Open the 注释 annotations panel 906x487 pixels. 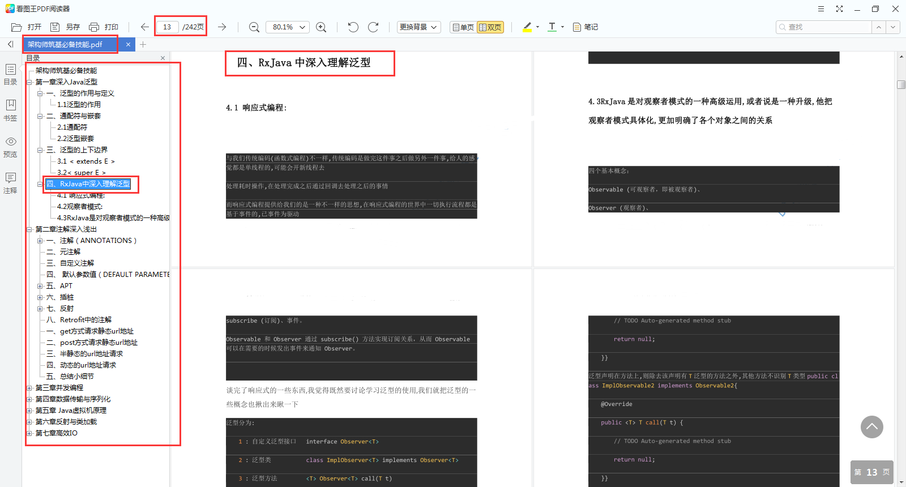click(10, 183)
